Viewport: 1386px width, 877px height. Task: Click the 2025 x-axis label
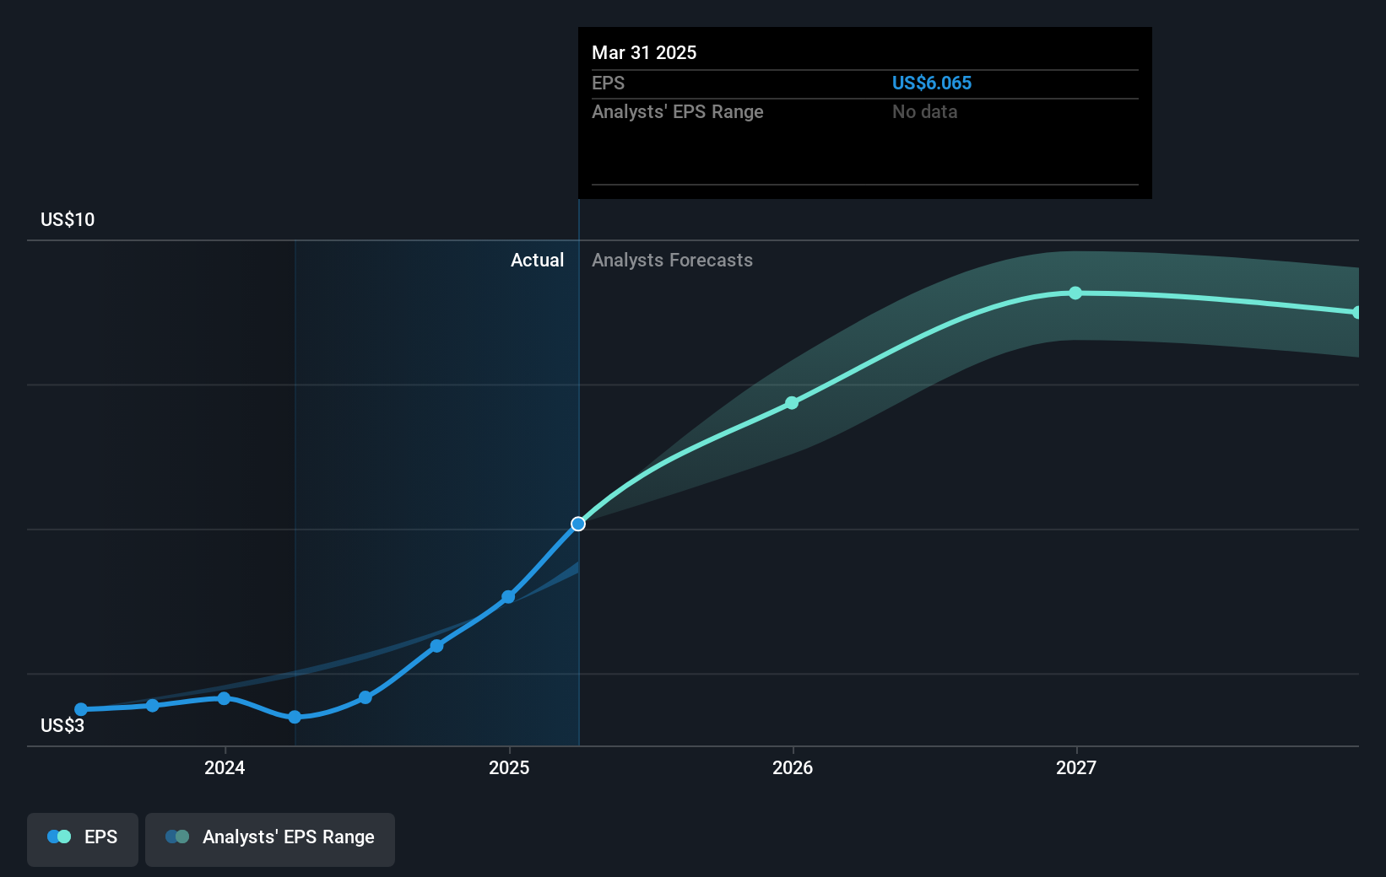point(509,767)
